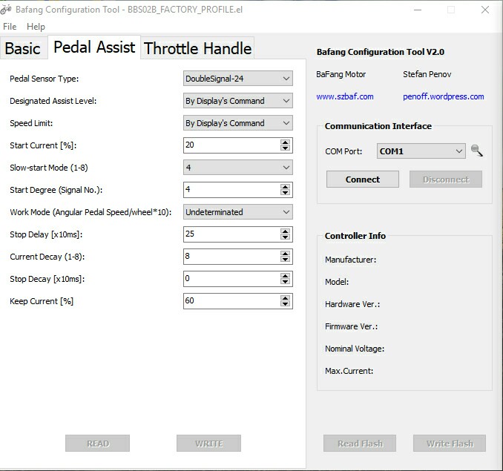Click inside the Stop Decay input field
This screenshot has width=503, height=471.
point(231,279)
